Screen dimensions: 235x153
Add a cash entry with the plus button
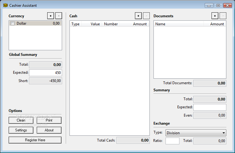tap(138, 16)
